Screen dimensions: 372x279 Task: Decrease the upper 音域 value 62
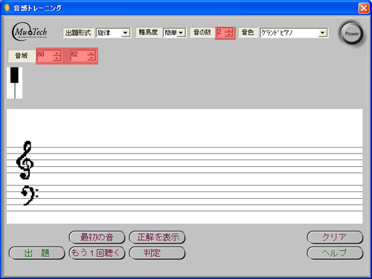[x=92, y=58]
